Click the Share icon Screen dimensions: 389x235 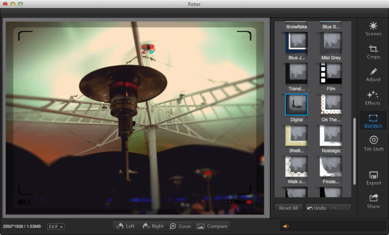coord(373,201)
